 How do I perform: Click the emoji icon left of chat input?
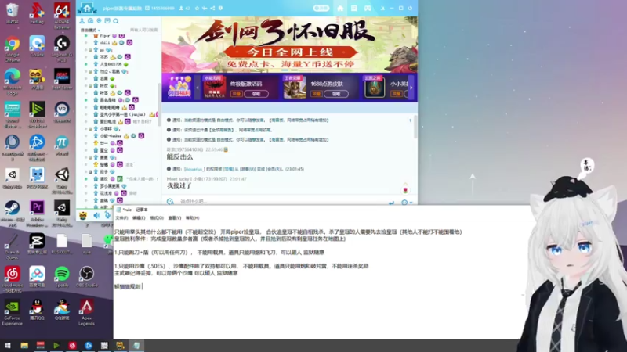[x=170, y=202]
